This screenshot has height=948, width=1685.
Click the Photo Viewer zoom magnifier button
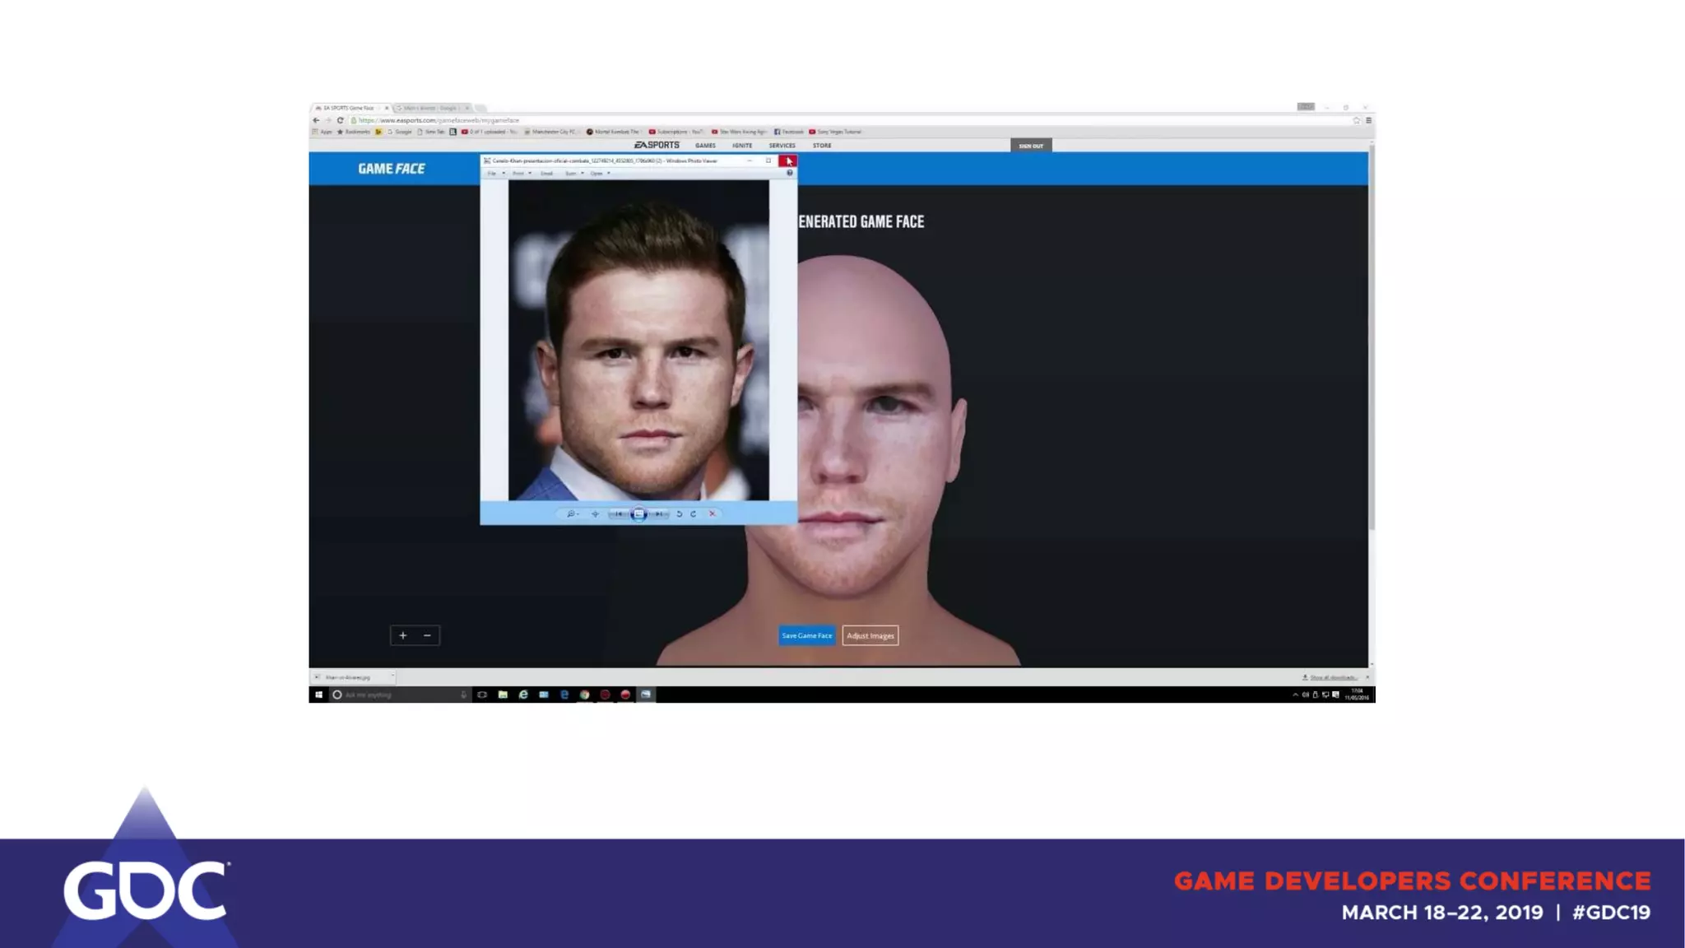click(x=570, y=513)
